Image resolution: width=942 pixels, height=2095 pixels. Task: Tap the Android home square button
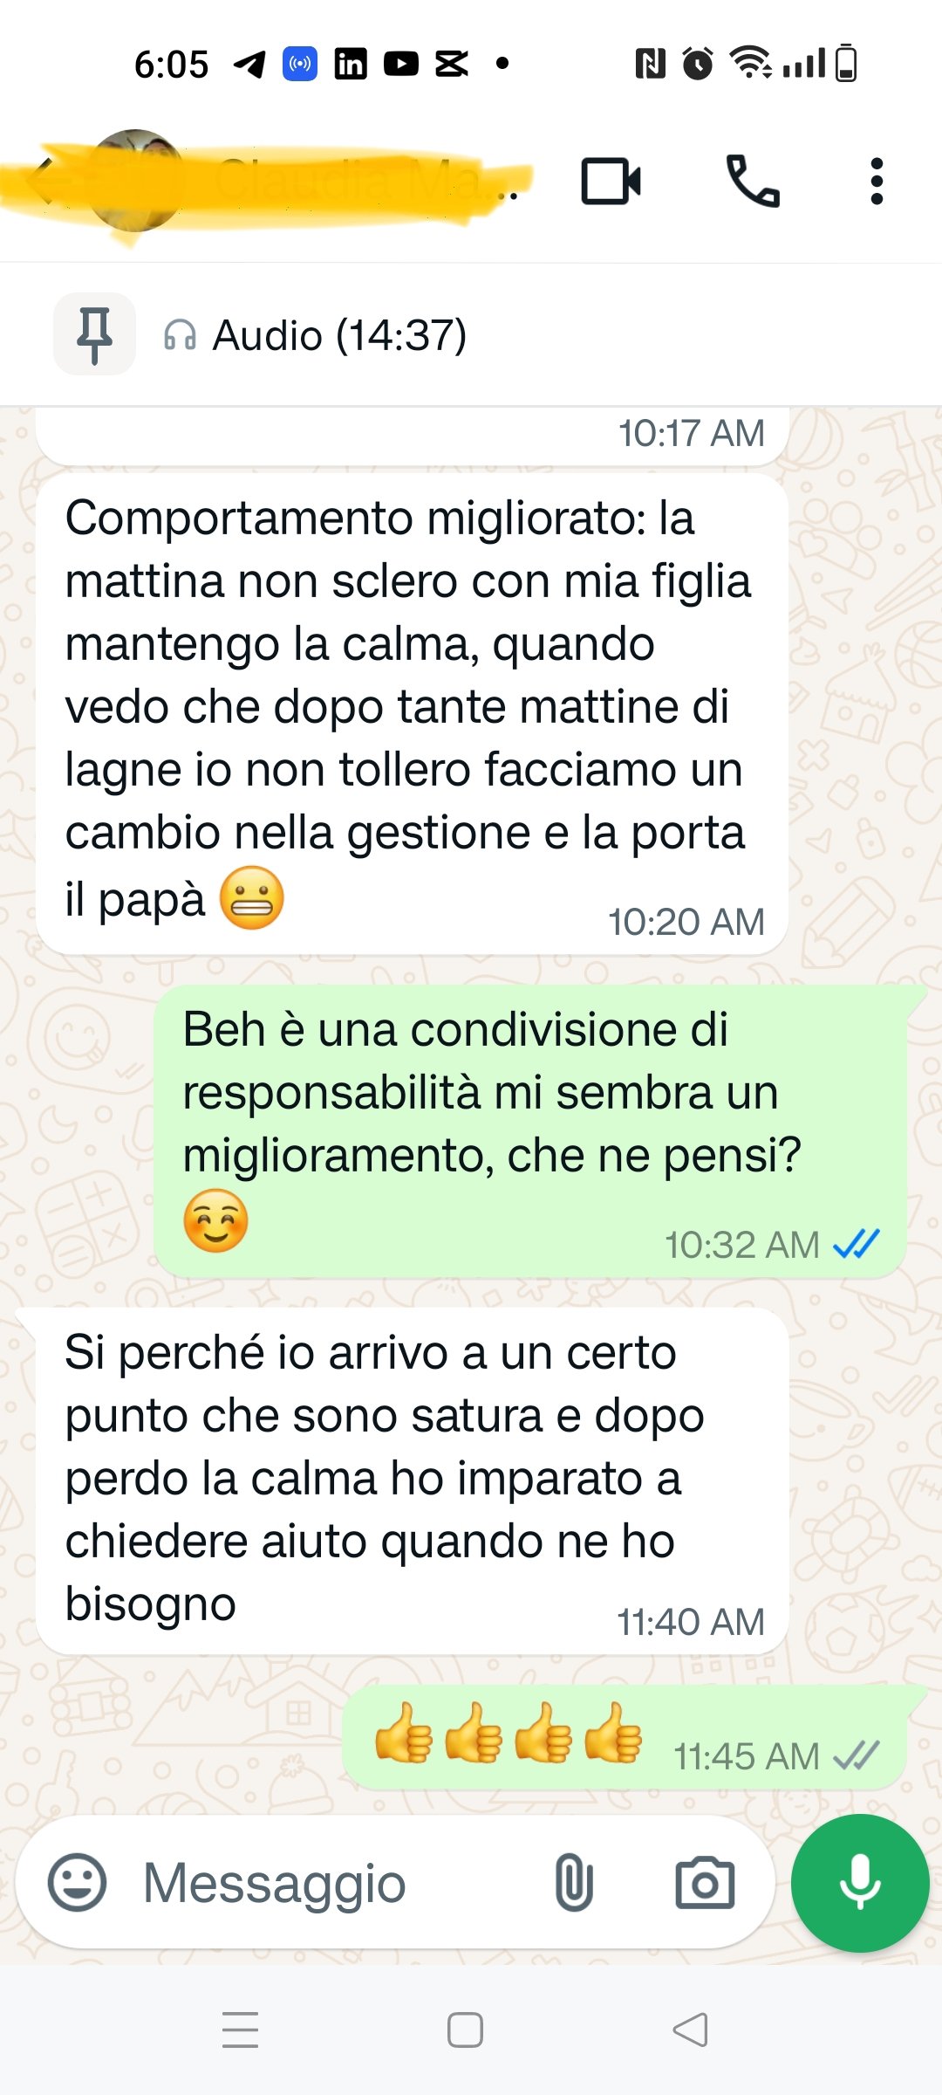[x=465, y=2030]
